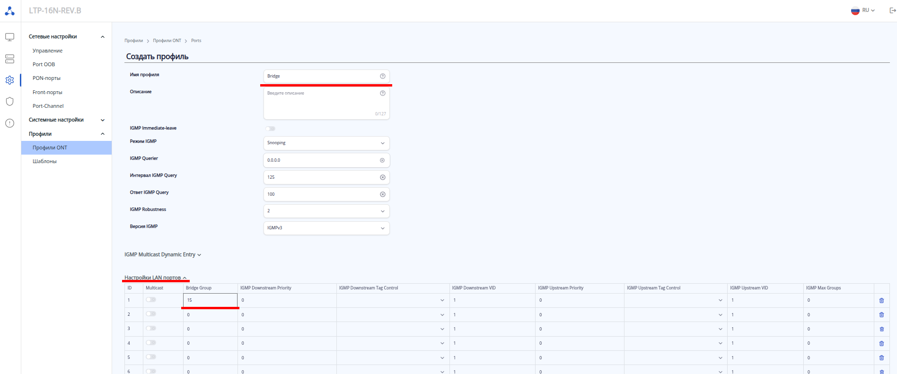897x374 pixels.
Task: Click the Описание description text area
Action: point(322,103)
